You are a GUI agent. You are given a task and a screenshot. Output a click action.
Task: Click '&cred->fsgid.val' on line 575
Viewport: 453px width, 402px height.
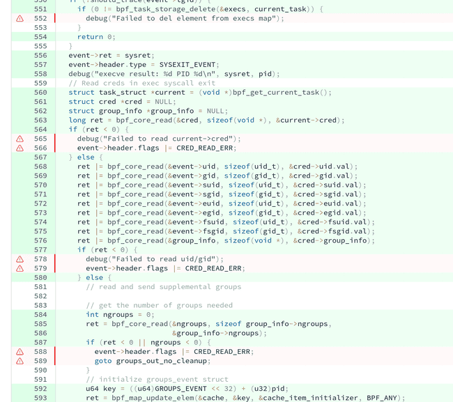(332, 231)
